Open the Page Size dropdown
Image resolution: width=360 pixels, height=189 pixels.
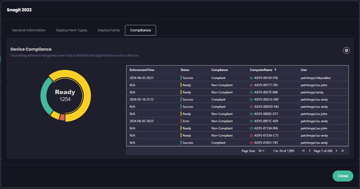coord(261,151)
